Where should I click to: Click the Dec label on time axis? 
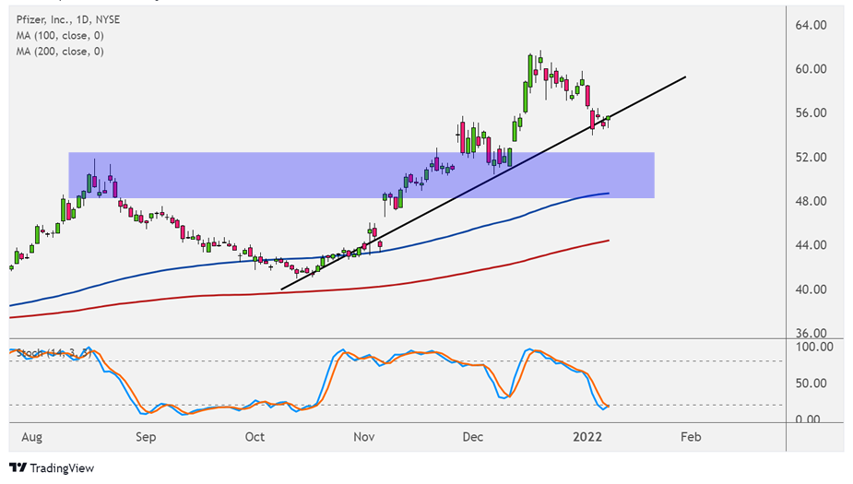pyautogui.click(x=473, y=437)
